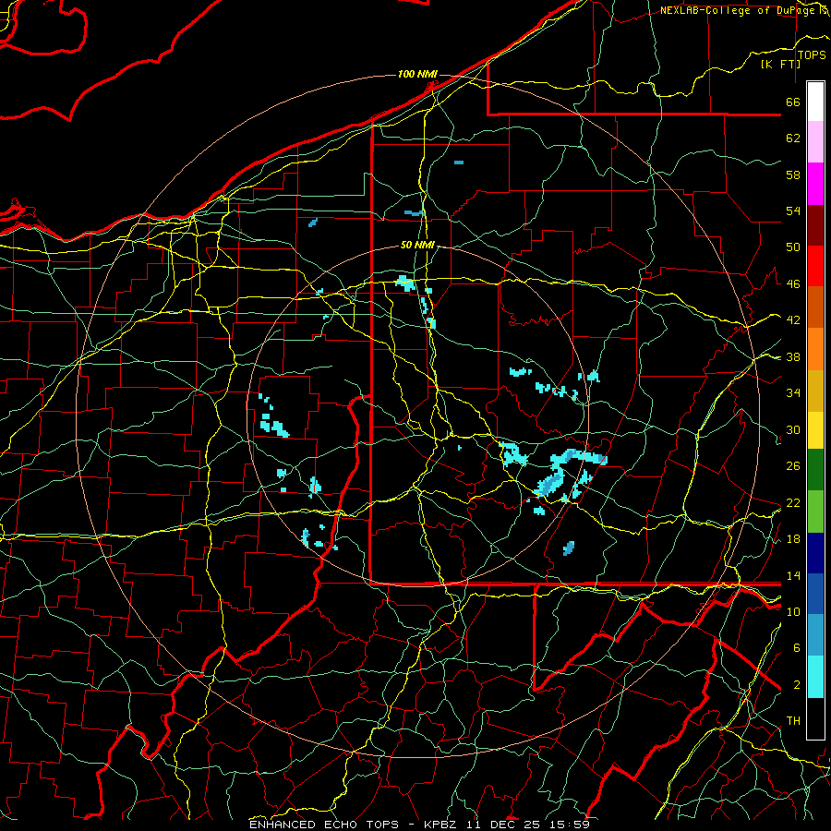Click the TH threshold legend label
The height and width of the screenshot is (831, 831).
[793, 721]
